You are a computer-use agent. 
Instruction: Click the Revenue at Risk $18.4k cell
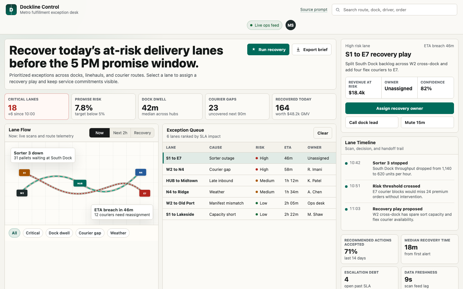(x=363, y=88)
